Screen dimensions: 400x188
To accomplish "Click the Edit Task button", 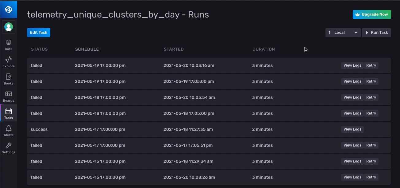I will click(x=38, y=32).
